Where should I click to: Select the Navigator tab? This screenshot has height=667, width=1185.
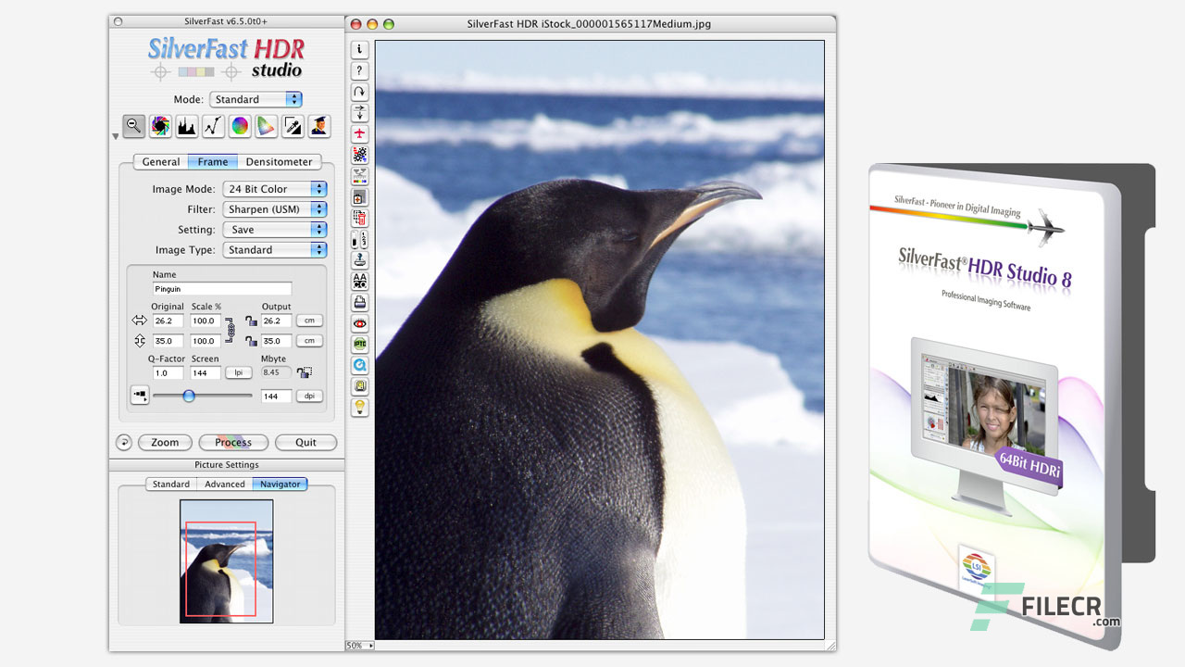[281, 485]
